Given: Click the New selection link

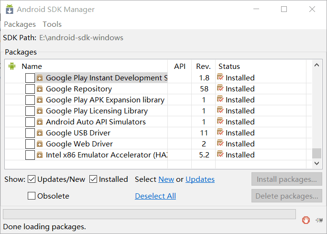Looking at the screenshot, I should pos(166,179).
